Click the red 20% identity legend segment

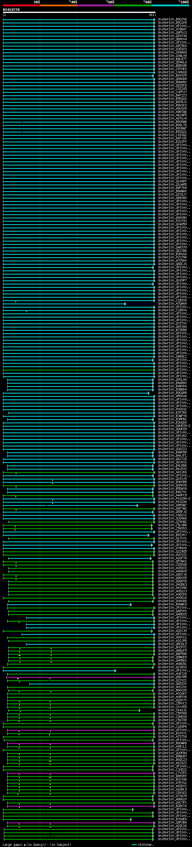click(21, 5)
